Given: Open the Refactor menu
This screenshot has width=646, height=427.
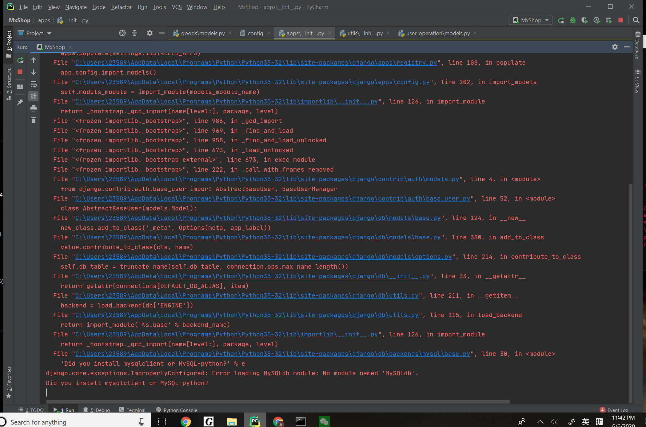Looking at the screenshot, I should click(121, 7).
